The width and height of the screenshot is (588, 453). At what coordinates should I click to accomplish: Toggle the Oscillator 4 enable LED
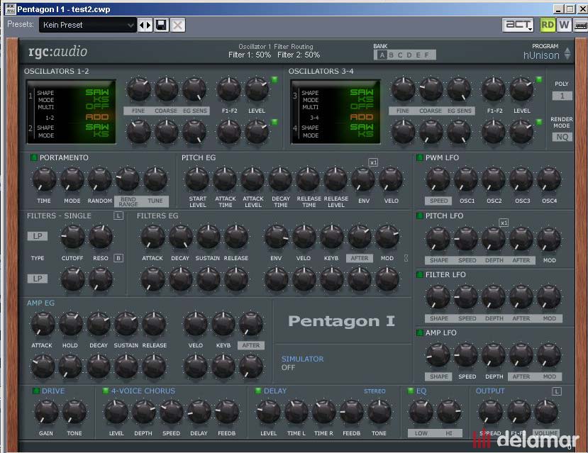point(539,122)
